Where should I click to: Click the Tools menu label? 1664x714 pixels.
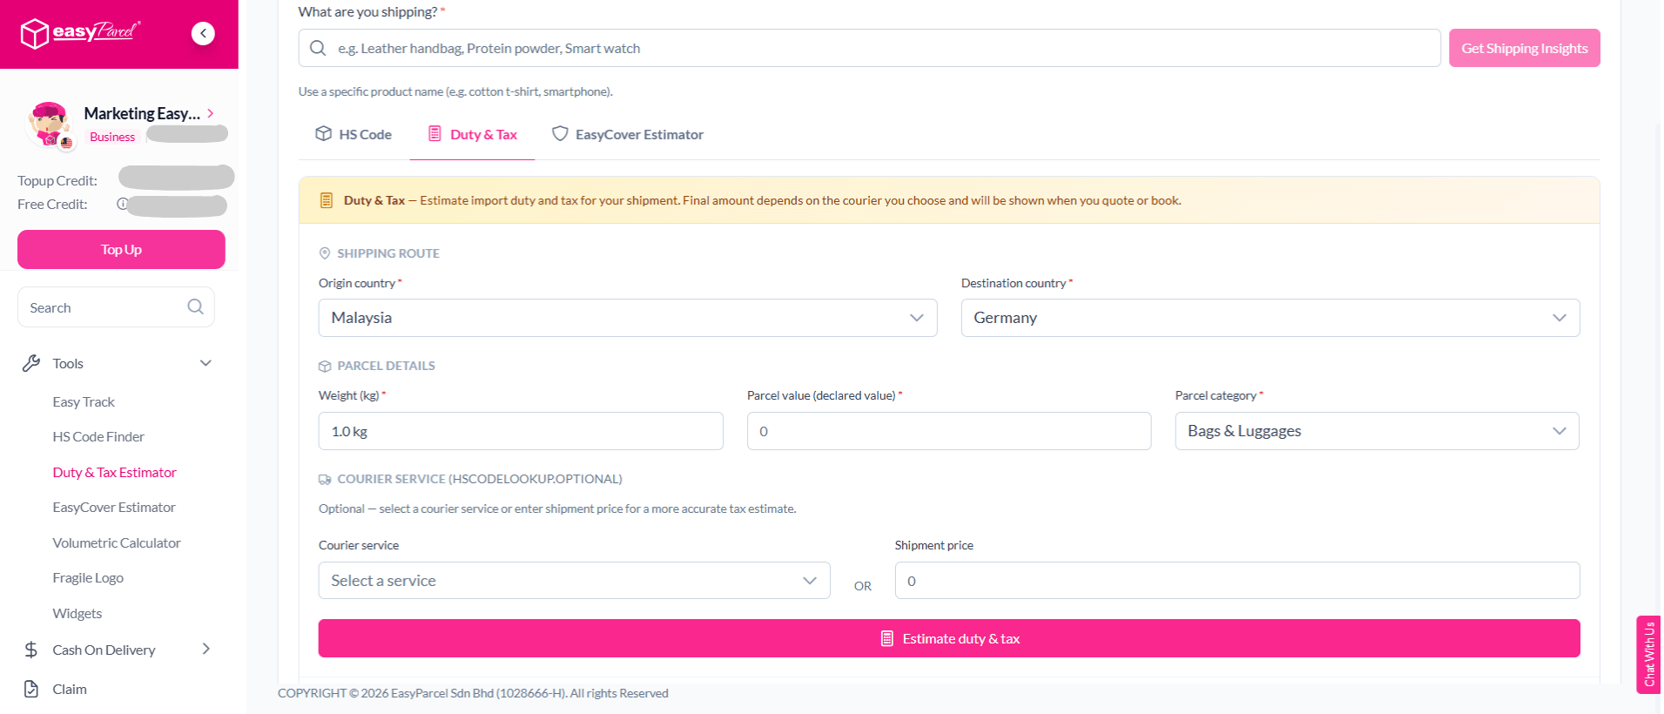click(68, 363)
